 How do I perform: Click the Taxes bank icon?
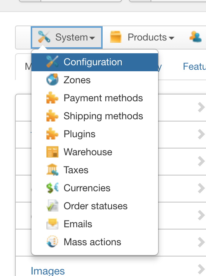pos(52,169)
